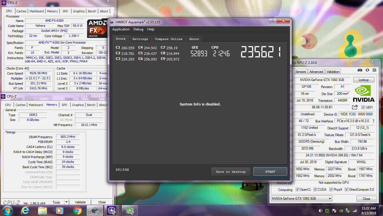Switch to Aquamark in the taskbar
Screen dimensions: 383x216
point(95,210)
